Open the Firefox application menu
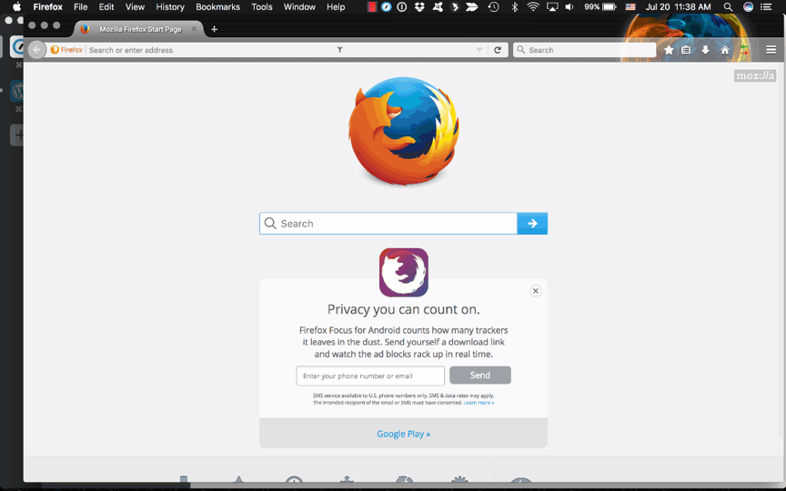The image size is (786, 491). pos(47,7)
